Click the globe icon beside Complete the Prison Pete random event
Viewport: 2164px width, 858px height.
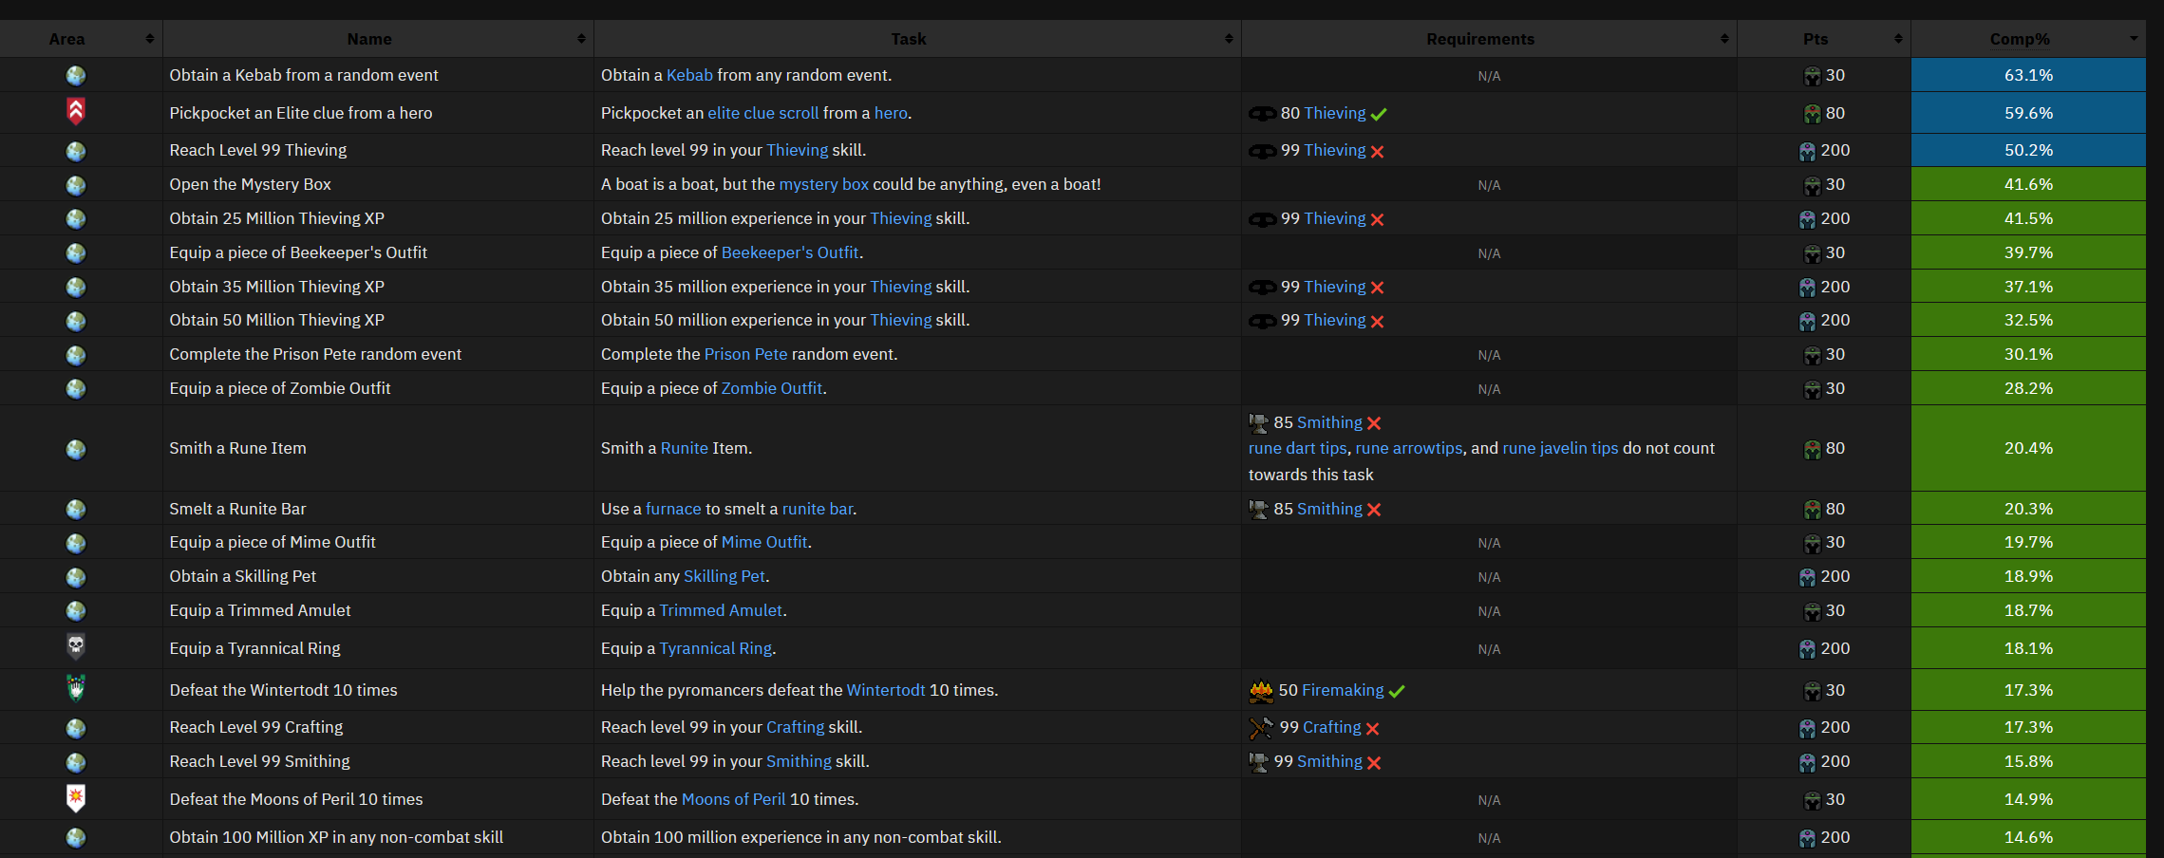76,355
